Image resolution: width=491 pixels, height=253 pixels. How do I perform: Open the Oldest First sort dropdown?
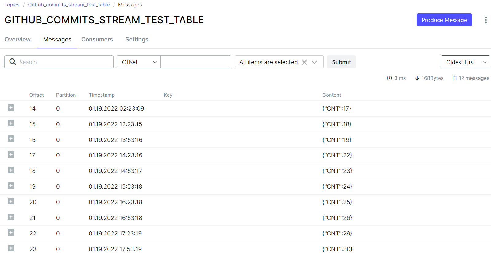pos(465,62)
